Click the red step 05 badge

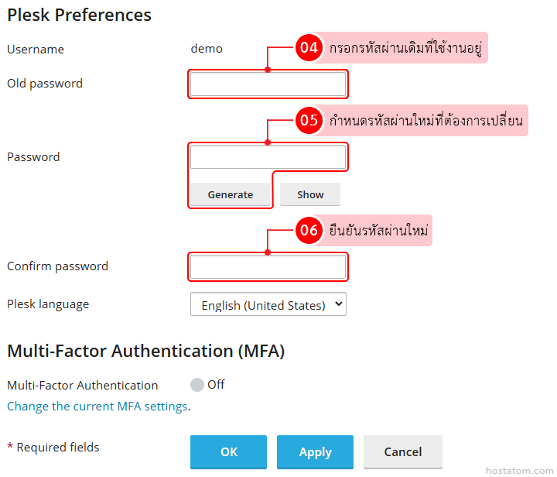click(x=309, y=120)
